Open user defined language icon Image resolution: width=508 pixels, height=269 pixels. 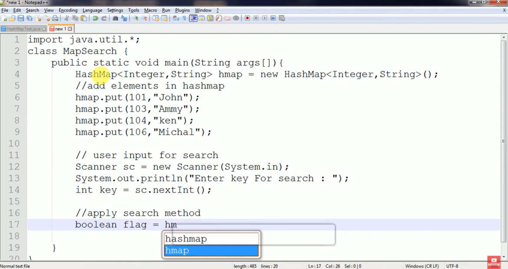(201, 18)
